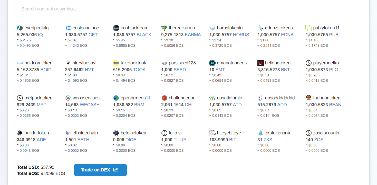Click the boidcomtoken boid logo
Screen dimensions: 377x185
tap(20, 63)
